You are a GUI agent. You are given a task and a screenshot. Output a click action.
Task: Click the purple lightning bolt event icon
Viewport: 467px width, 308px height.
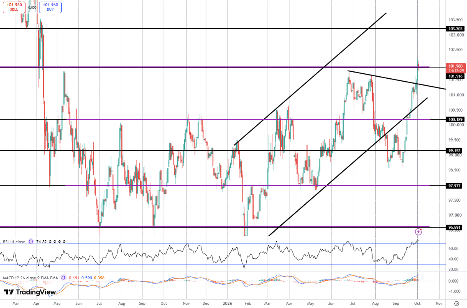click(418, 232)
